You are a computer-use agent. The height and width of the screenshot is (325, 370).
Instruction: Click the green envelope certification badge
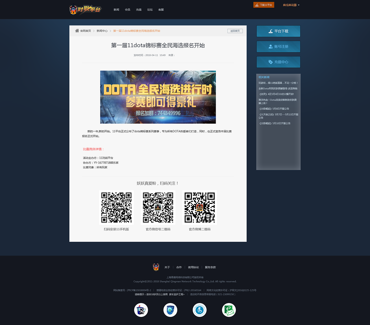pos(229,310)
